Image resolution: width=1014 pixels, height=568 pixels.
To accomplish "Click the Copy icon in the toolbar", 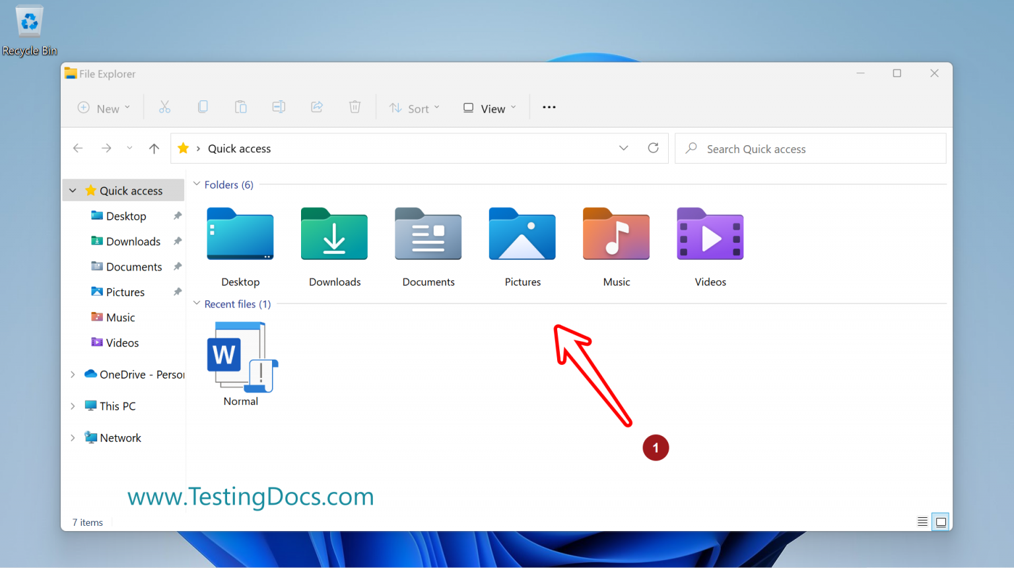I will [x=203, y=106].
